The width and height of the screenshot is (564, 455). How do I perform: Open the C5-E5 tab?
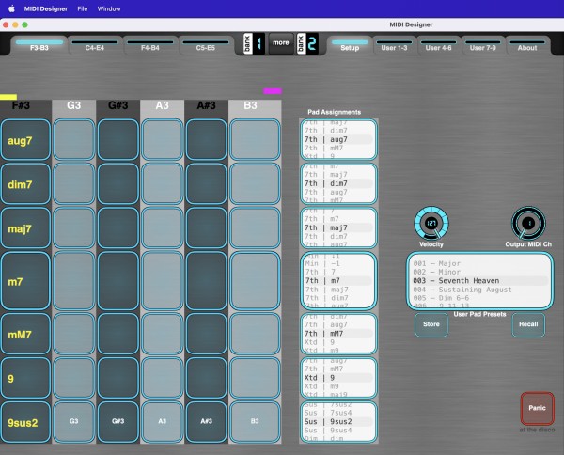205,45
